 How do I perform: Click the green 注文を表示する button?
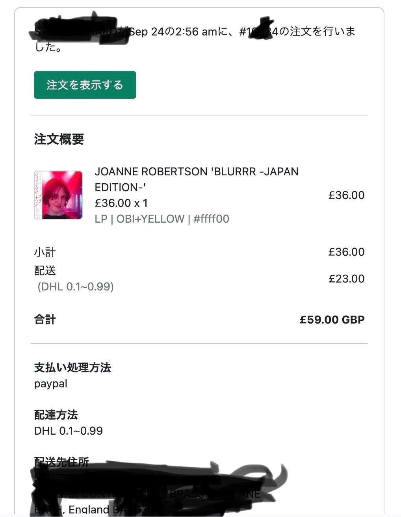click(x=85, y=85)
